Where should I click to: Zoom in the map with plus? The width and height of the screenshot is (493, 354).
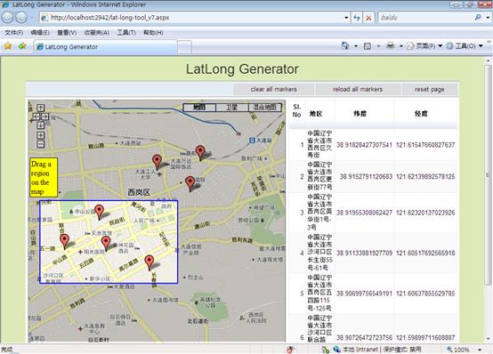click(41, 135)
